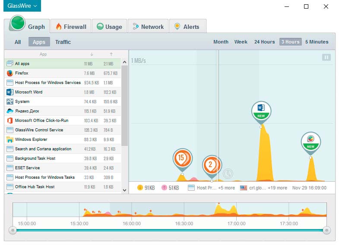
Task: Select the Windows Explorer row name
Action: (31, 140)
